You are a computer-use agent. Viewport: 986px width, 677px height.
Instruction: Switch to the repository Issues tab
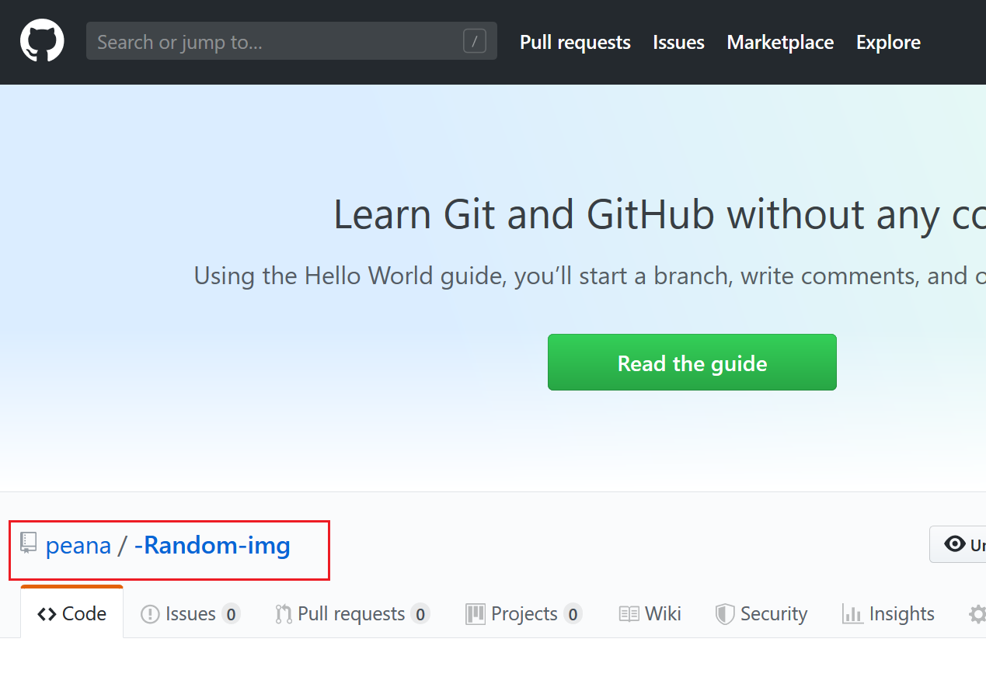[x=190, y=613]
